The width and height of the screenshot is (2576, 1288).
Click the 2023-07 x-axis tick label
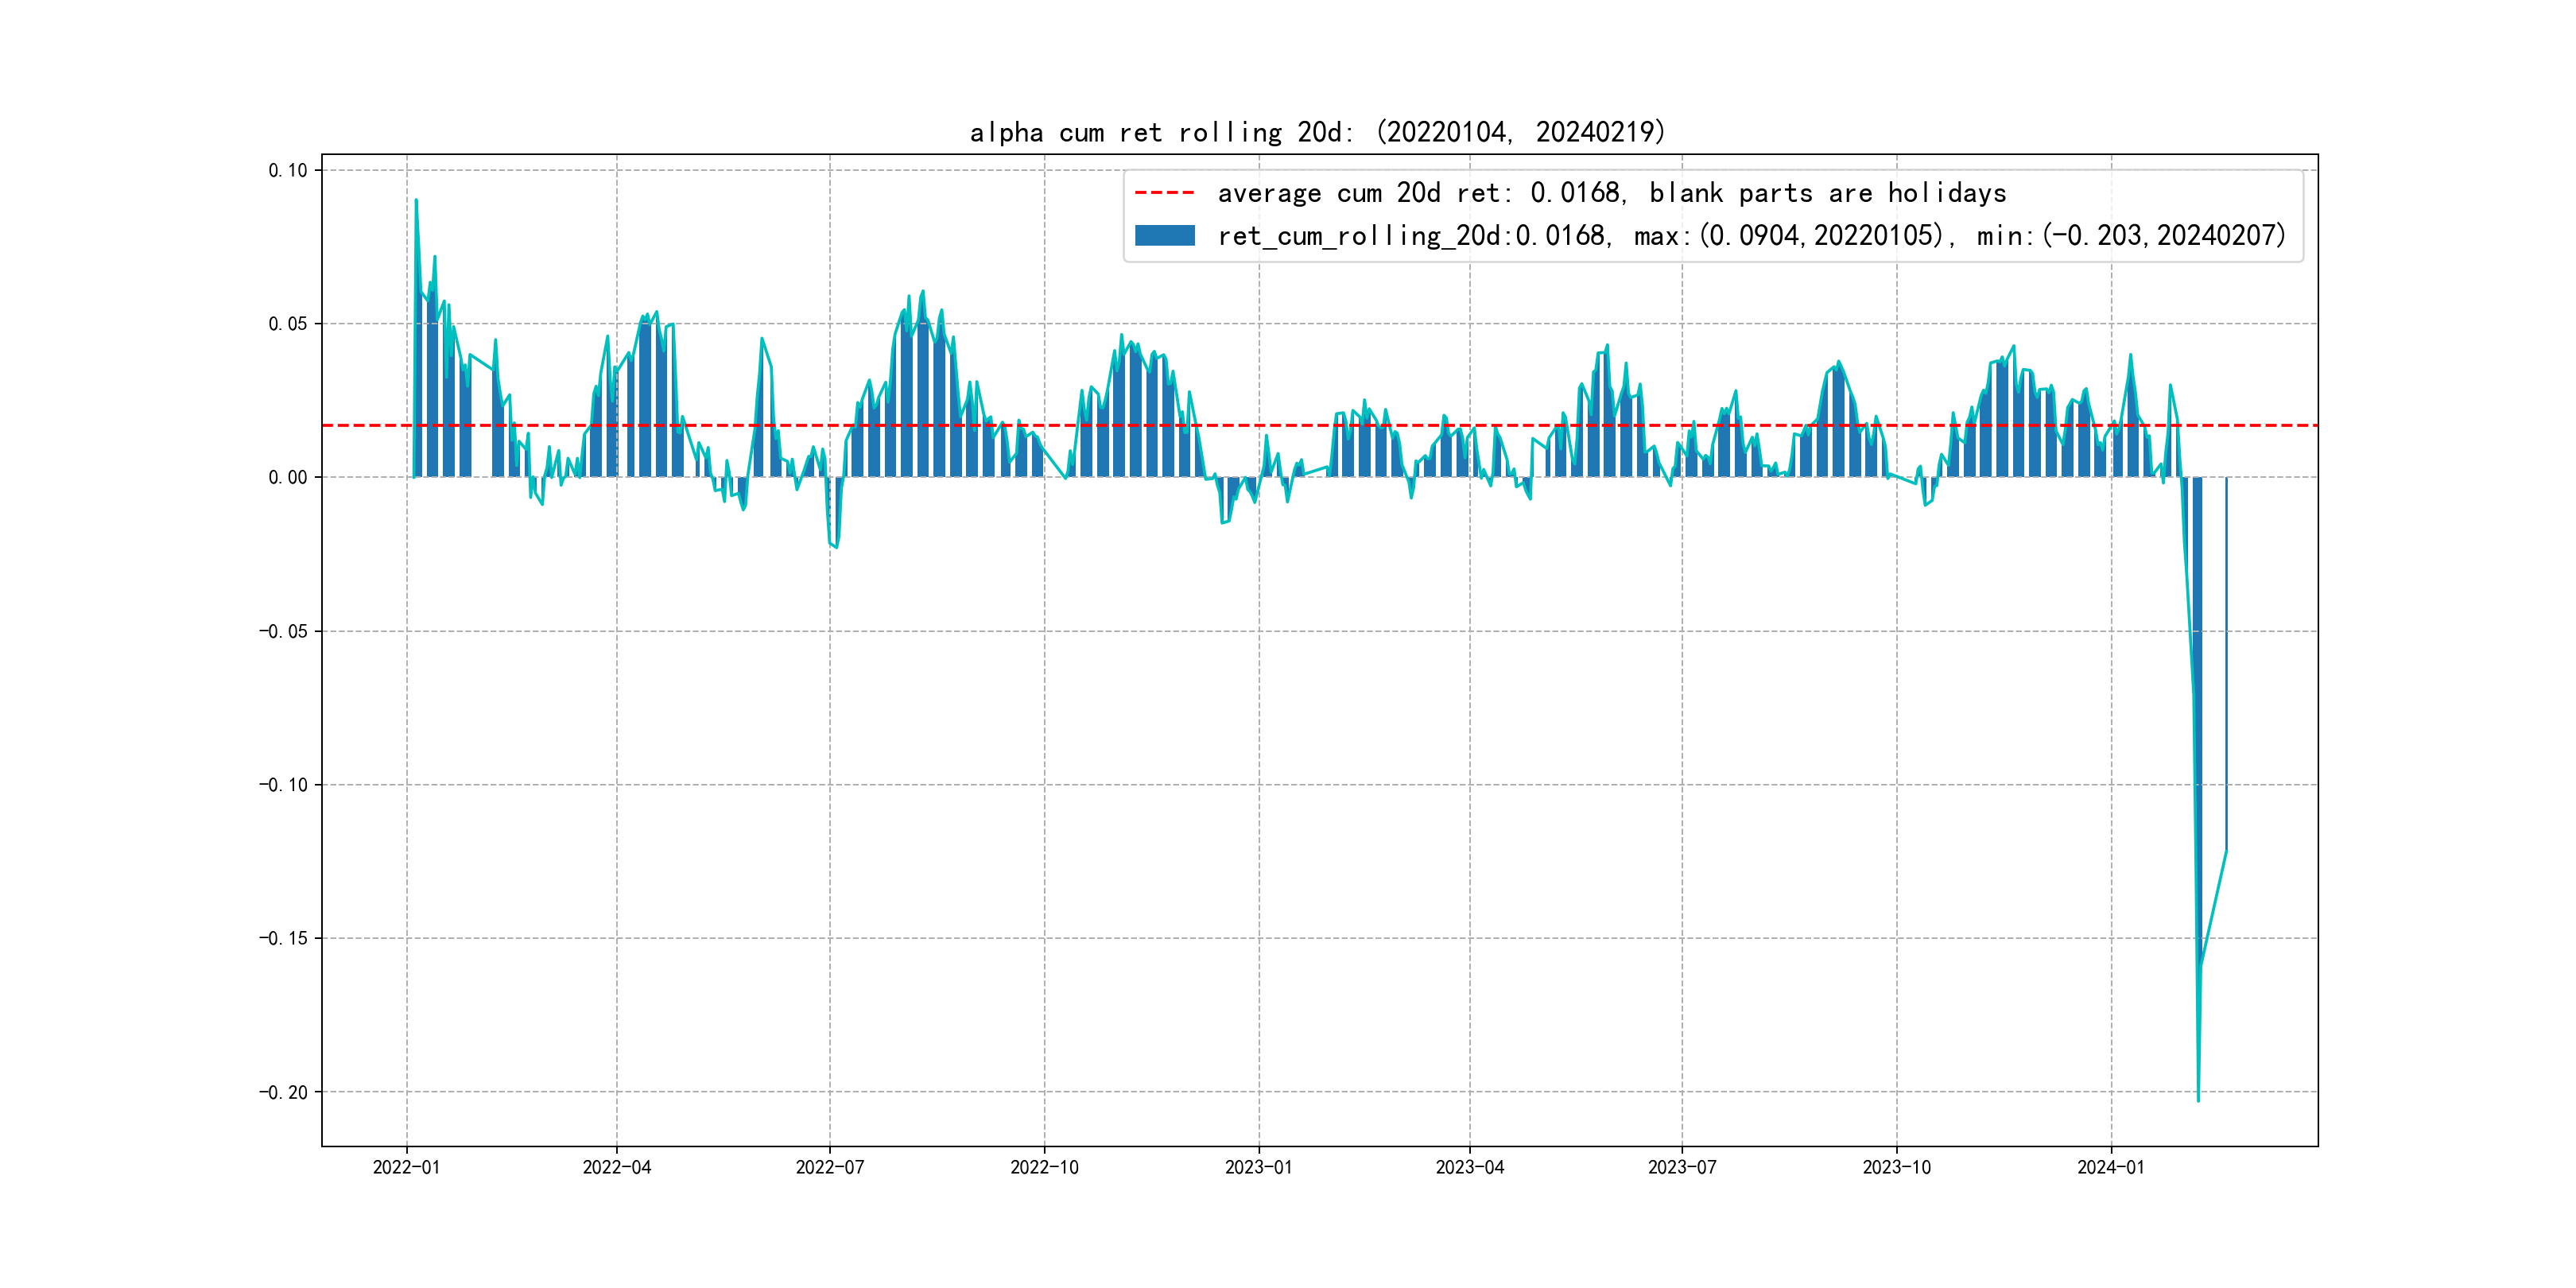(1682, 1167)
